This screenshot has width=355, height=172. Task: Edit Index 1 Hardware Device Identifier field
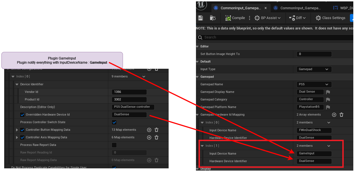pyautogui.click(x=314, y=161)
